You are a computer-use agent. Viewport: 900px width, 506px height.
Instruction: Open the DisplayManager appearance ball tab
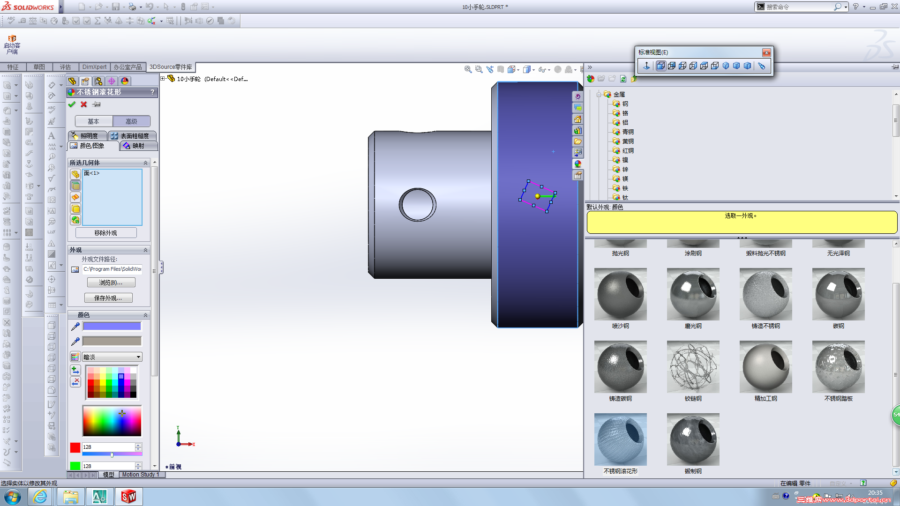(x=125, y=81)
